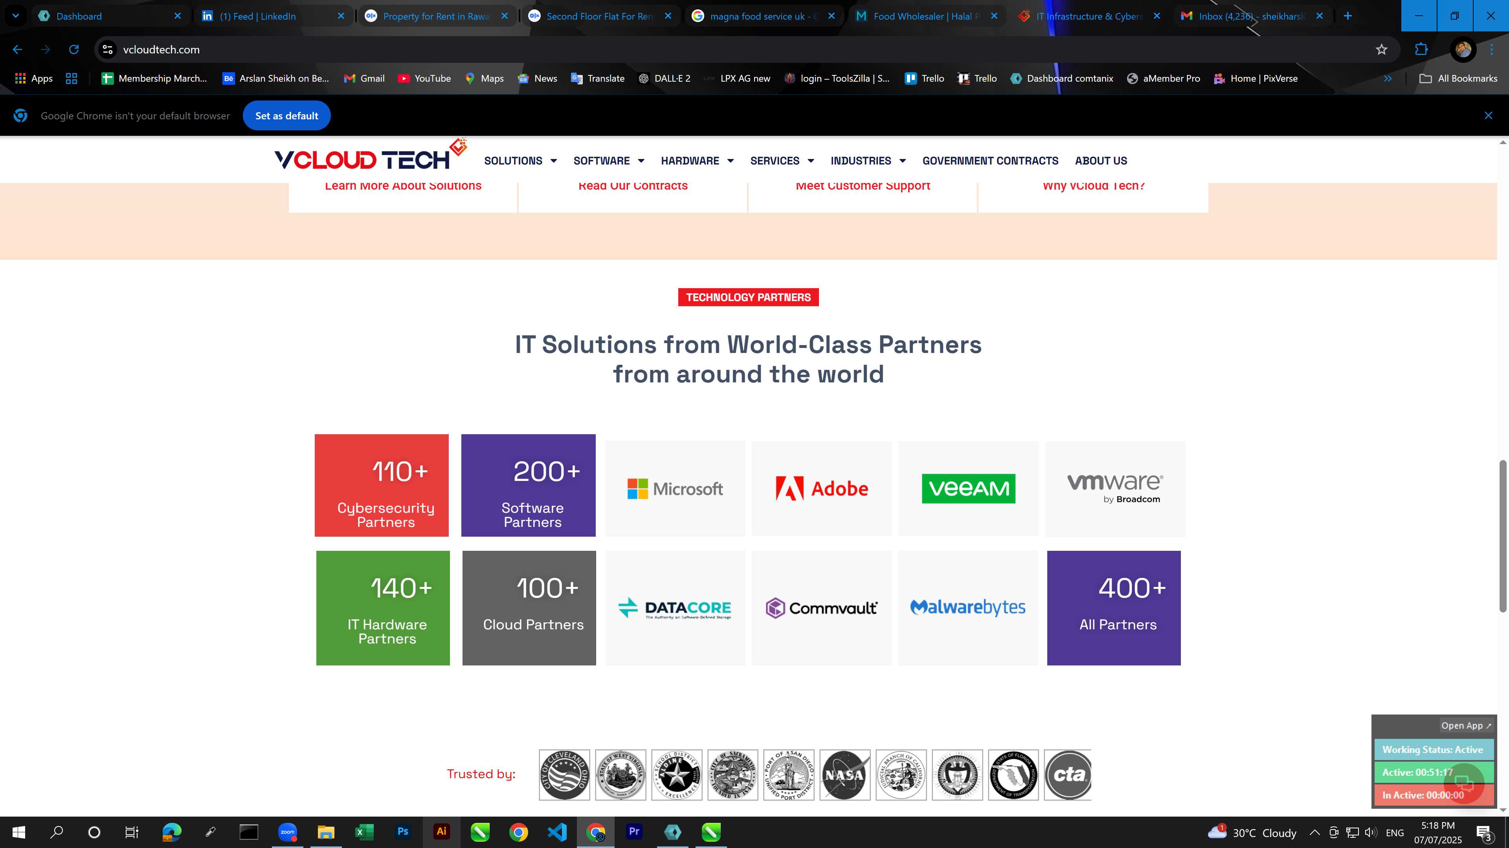Open the Apps grid bookmark
This screenshot has height=848, width=1509.
click(x=33, y=79)
